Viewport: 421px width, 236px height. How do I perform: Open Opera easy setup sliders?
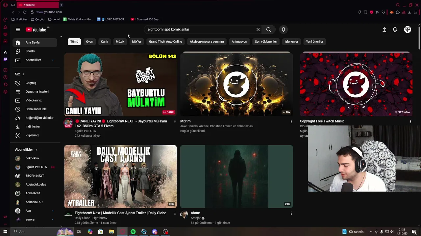tap(416, 12)
